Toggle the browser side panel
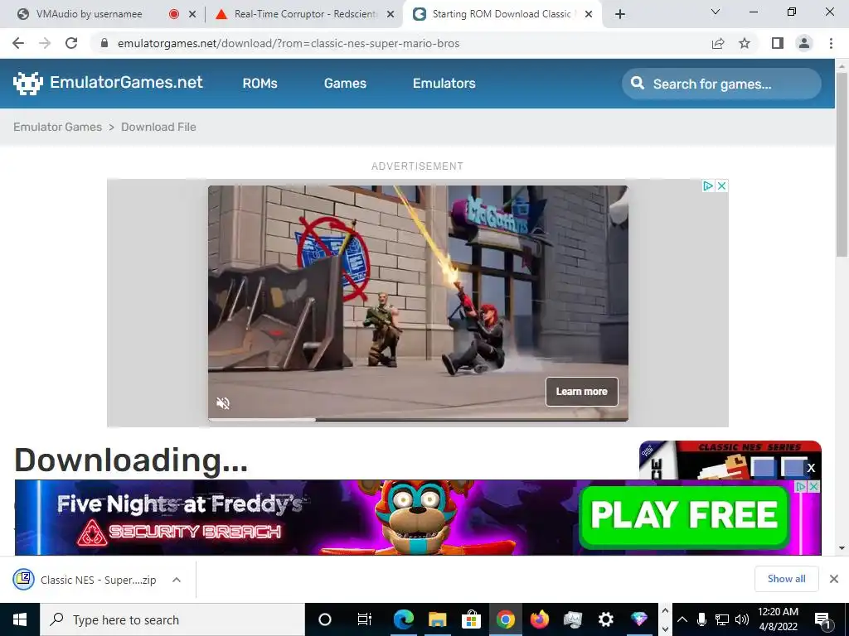 [778, 43]
